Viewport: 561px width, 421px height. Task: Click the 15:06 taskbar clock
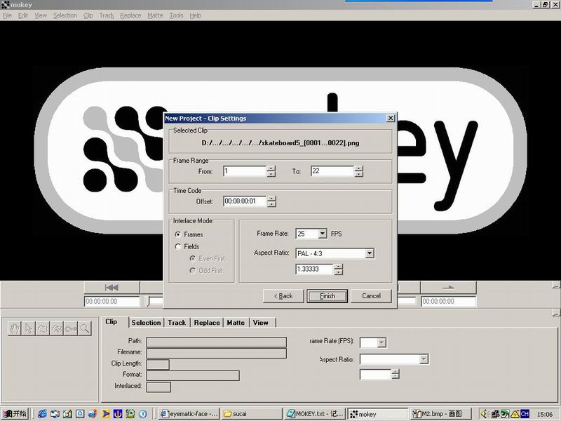coord(545,414)
